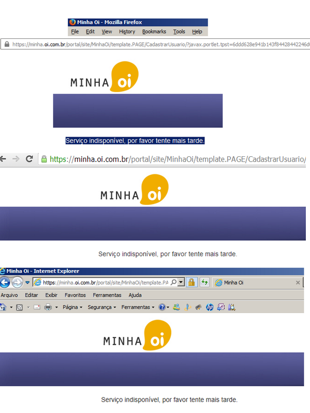Go back with the Chrome back arrow
This screenshot has width=310, height=413.
pyautogui.click(x=3, y=159)
